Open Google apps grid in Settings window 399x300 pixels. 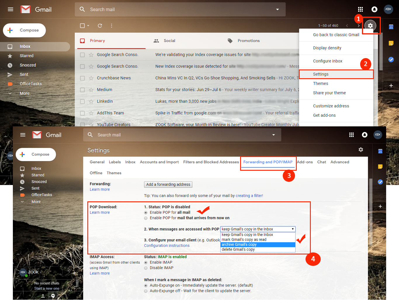(x=351, y=135)
